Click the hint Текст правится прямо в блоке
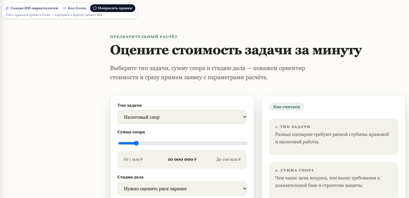The height and width of the screenshot is (198, 409). click(x=54, y=15)
